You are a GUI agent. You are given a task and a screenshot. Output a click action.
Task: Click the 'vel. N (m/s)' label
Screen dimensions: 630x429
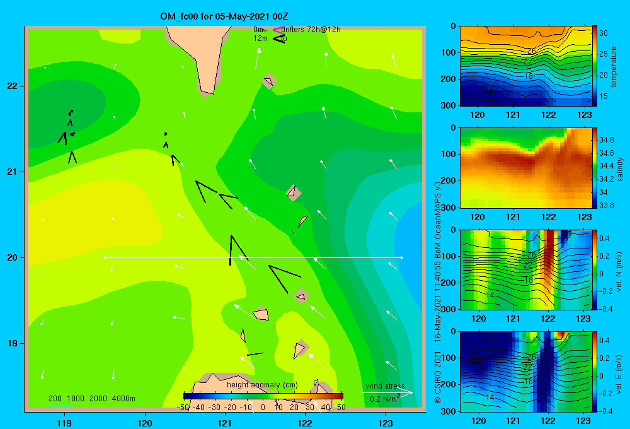619,272
